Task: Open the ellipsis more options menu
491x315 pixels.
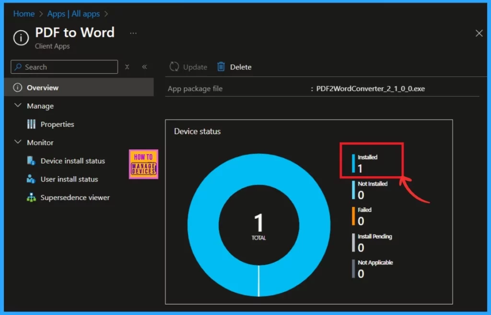Action: pos(133,33)
